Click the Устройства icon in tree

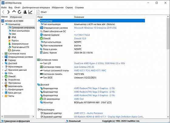click(6, 80)
